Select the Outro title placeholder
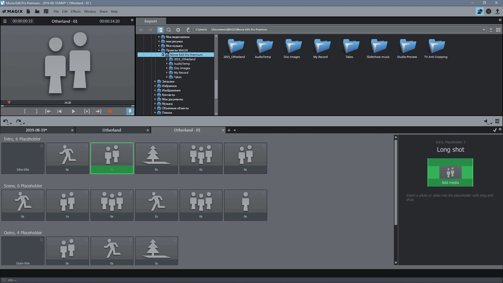The height and width of the screenshot is (283, 503). click(x=23, y=251)
